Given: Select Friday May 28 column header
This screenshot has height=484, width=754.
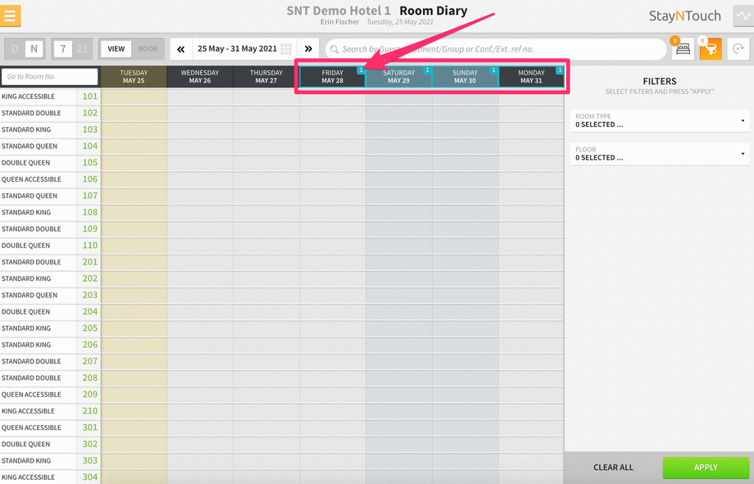Looking at the screenshot, I should click(x=332, y=77).
